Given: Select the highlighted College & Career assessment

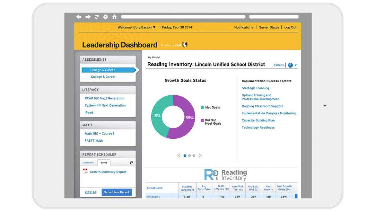Looking at the screenshot, I should [103, 70].
